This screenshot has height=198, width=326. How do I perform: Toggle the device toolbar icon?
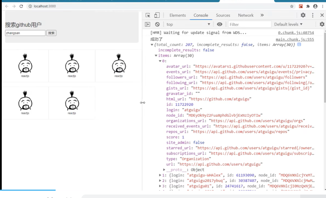tap(157, 15)
